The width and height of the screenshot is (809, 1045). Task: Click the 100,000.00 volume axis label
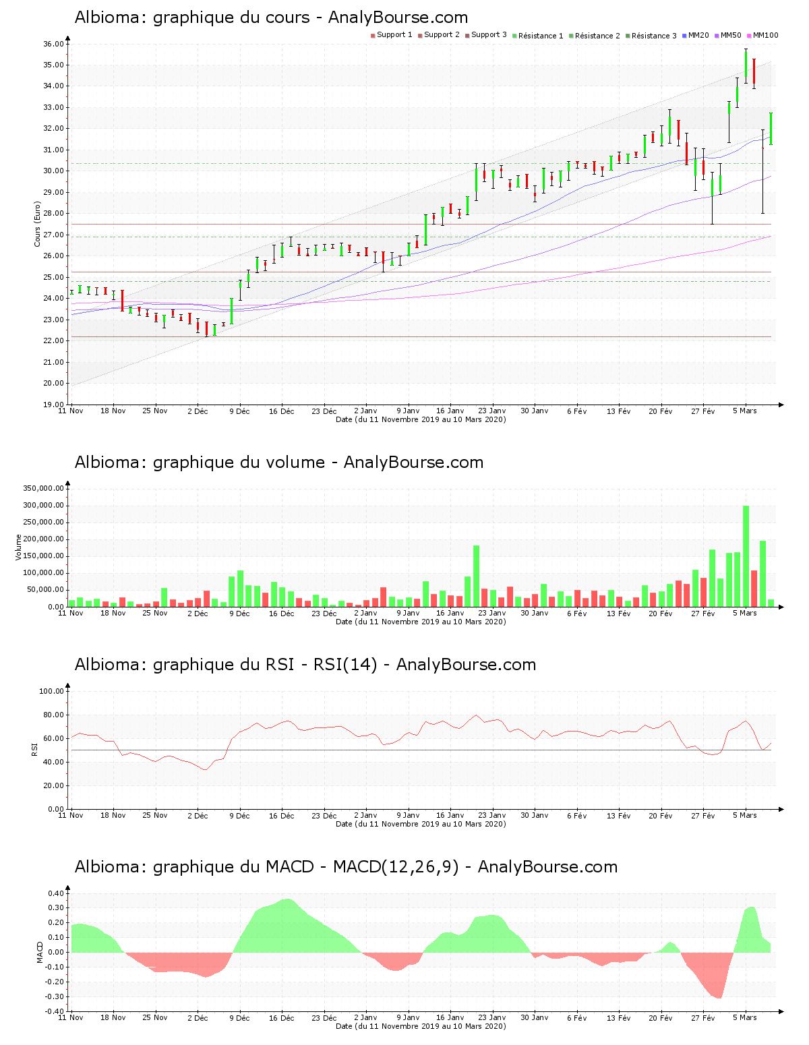[42, 573]
